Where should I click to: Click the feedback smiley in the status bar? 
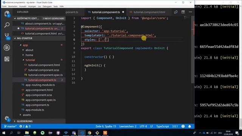[183, 126]
